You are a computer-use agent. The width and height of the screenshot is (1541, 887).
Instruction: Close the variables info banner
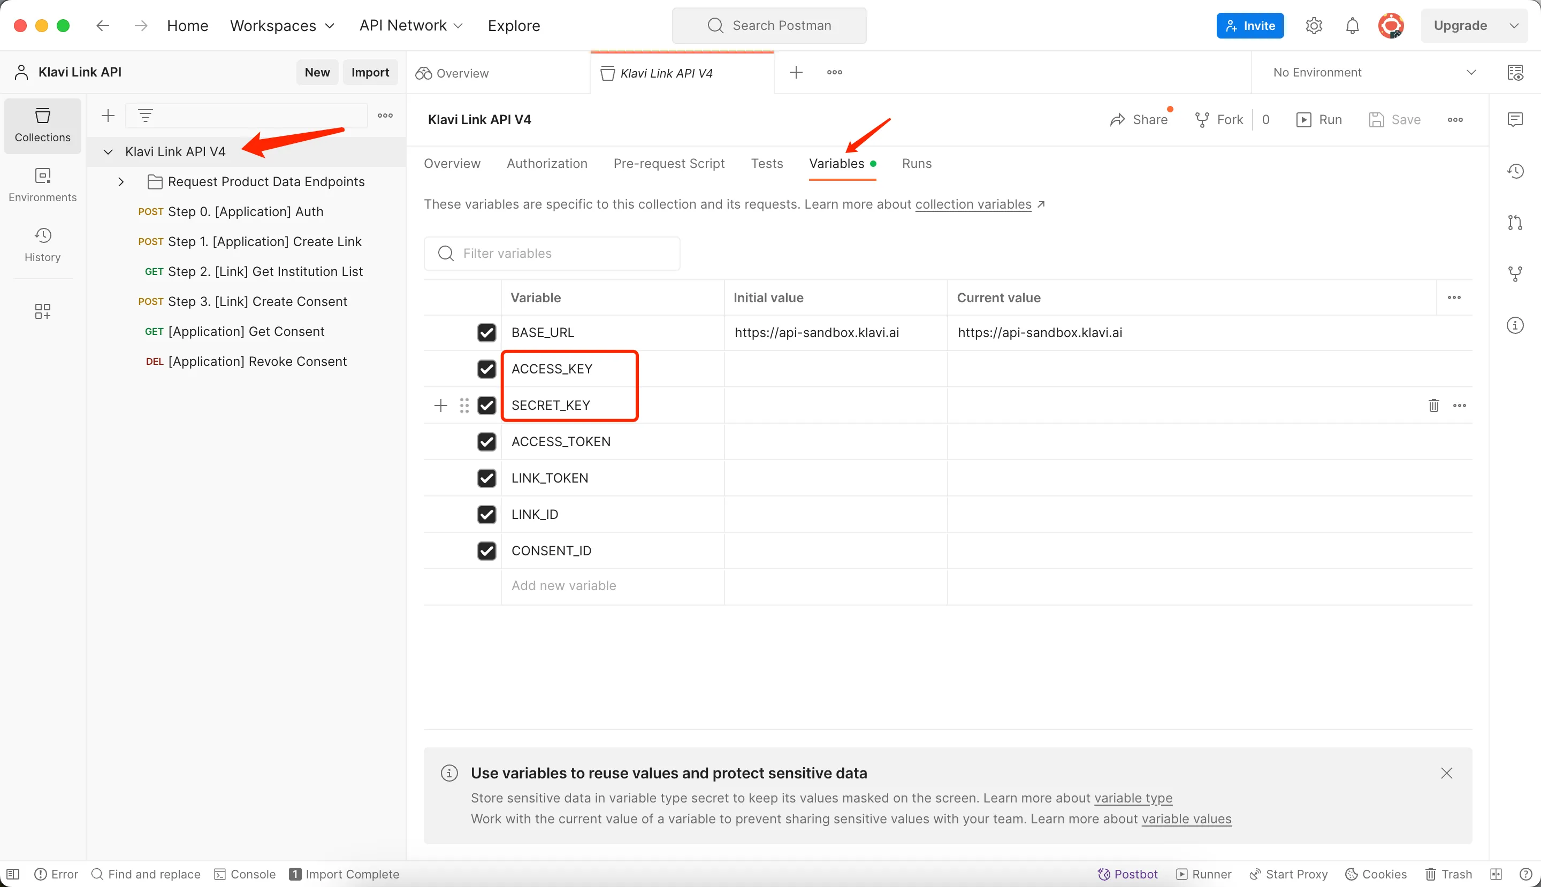[1446, 773]
